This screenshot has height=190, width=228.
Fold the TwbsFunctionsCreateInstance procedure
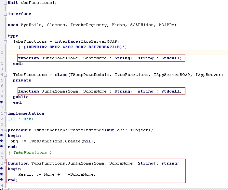[x=5, y=130]
